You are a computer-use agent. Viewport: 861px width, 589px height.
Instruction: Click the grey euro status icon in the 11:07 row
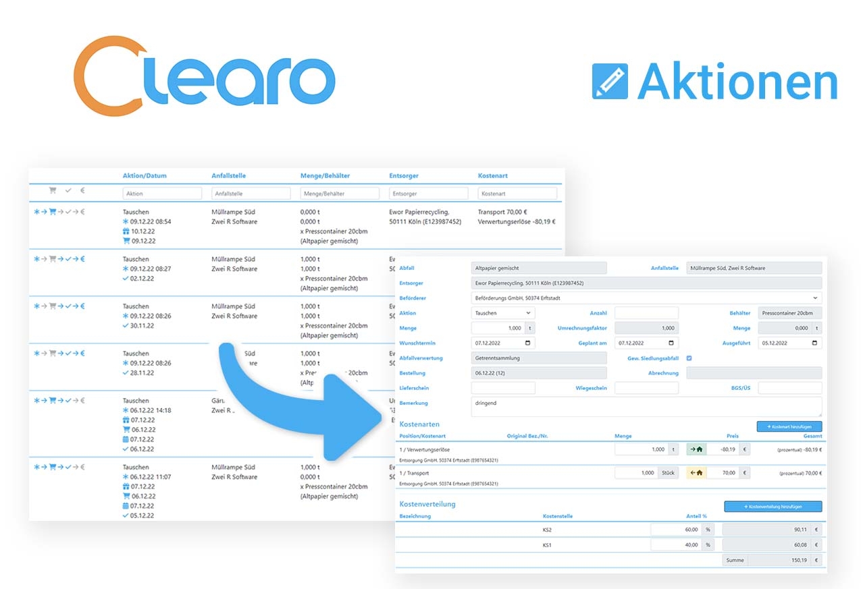point(82,467)
